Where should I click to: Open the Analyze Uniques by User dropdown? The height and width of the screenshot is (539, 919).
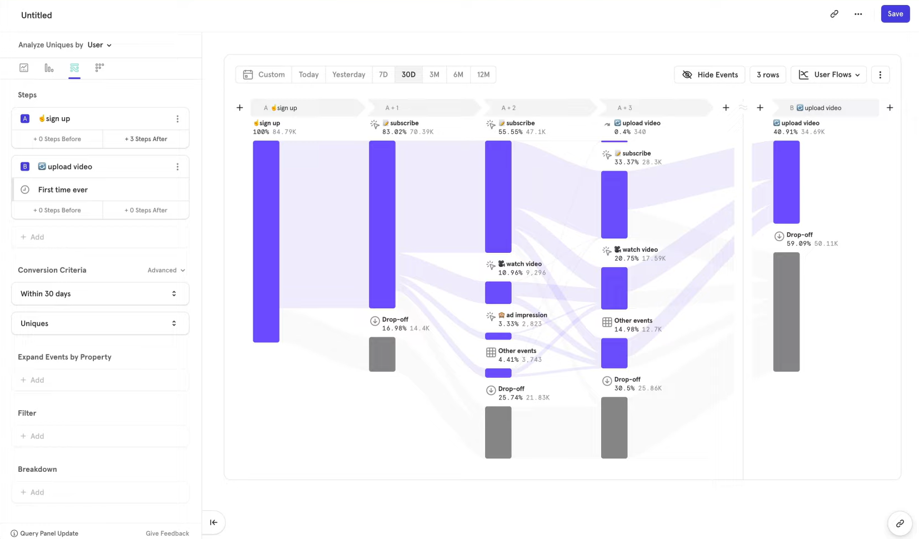point(99,45)
